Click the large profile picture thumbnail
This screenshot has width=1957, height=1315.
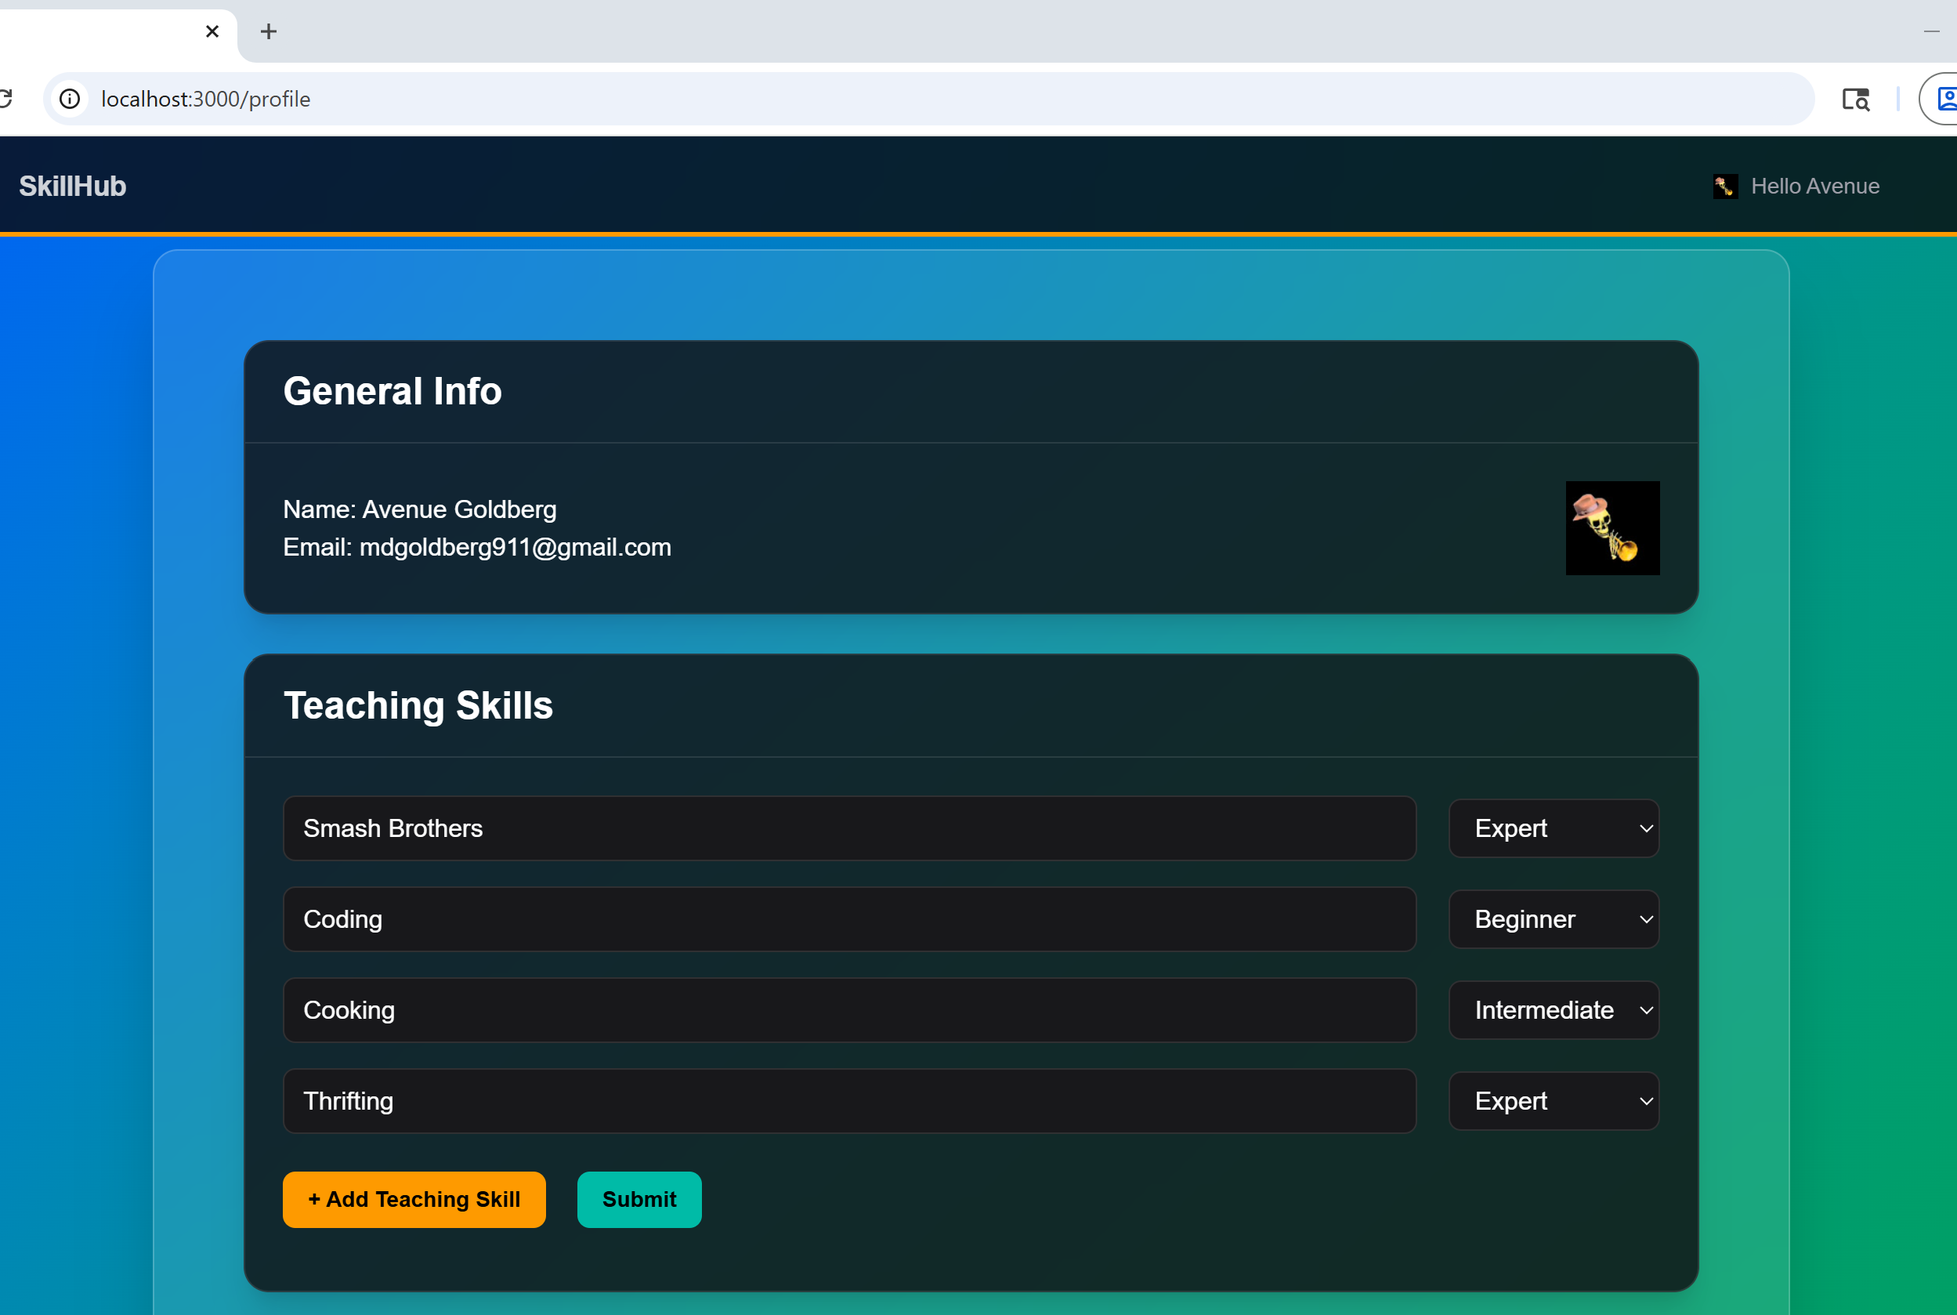point(1612,527)
